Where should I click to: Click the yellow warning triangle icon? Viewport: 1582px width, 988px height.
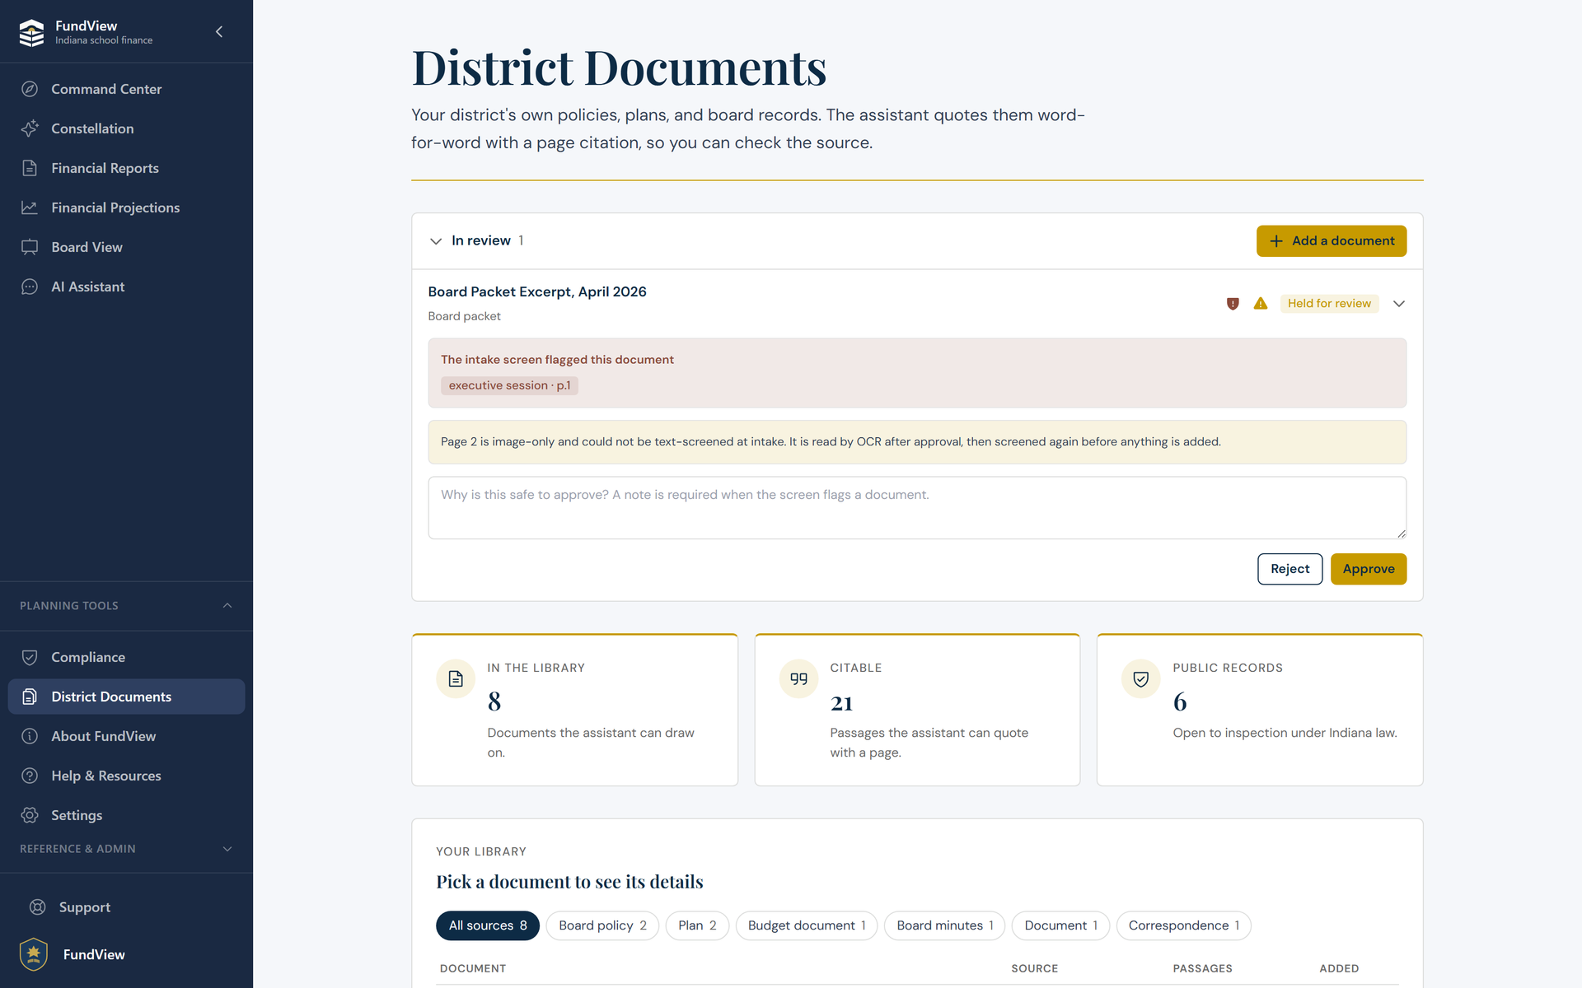point(1261,304)
